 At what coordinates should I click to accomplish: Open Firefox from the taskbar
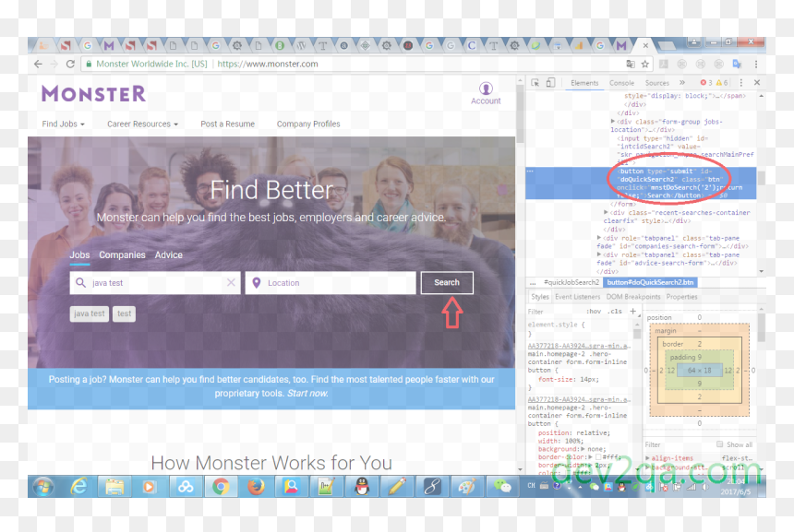coord(256,487)
